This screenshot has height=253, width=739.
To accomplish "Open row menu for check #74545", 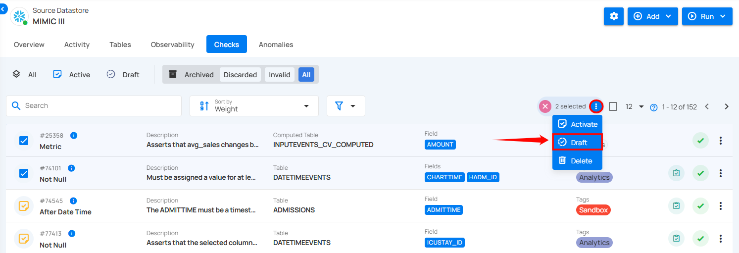I will point(721,206).
